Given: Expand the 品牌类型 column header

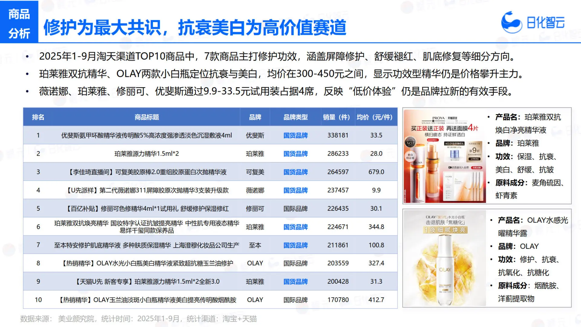Looking at the screenshot, I should [x=295, y=117].
